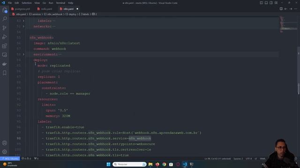Viewport: 300px width, 168px height.
Task: Open the Edit menu
Action: point(17,3)
